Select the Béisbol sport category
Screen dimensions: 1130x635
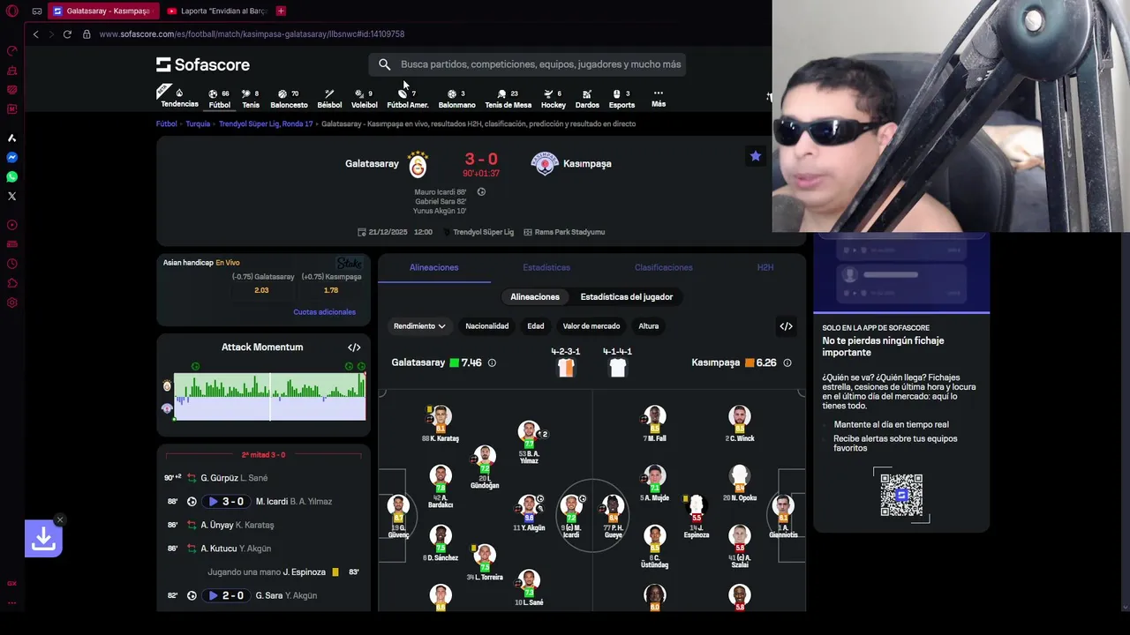point(329,98)
